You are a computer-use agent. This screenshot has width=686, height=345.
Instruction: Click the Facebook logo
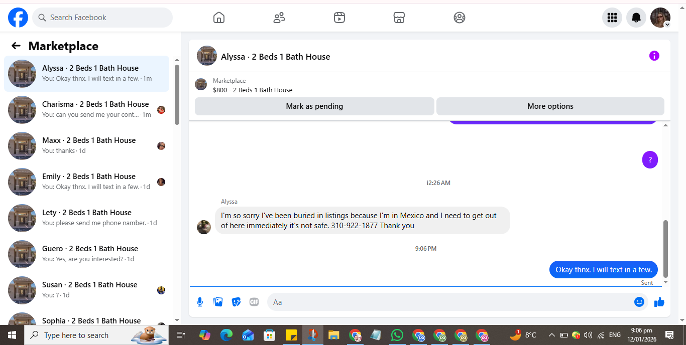18,18
